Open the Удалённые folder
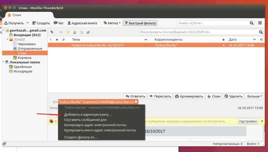268x152 pixels. pyautogui.click(x=23, y=67)
